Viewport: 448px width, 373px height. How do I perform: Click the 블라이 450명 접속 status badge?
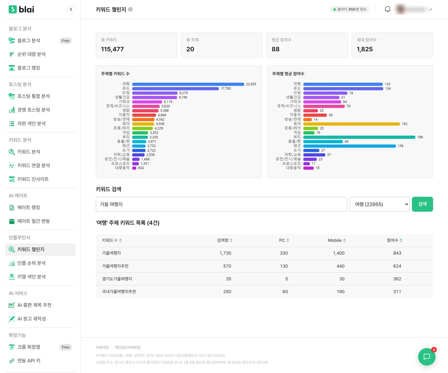[350, 9]
